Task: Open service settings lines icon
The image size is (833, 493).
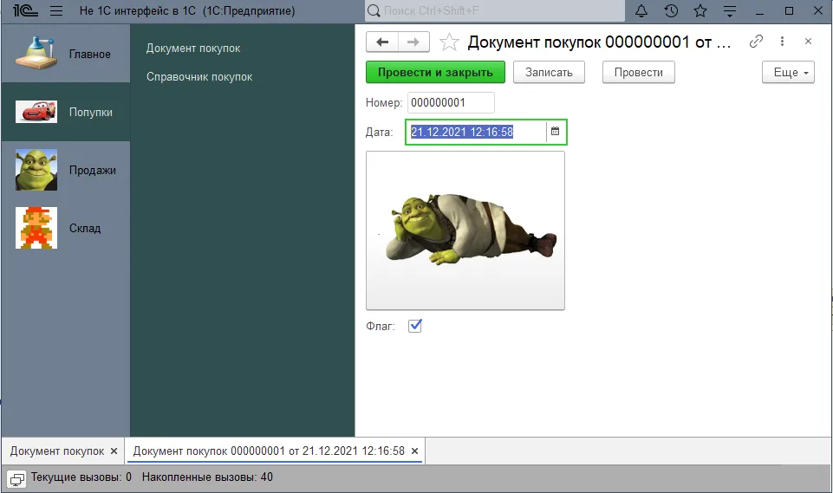Action: (730, 10)
